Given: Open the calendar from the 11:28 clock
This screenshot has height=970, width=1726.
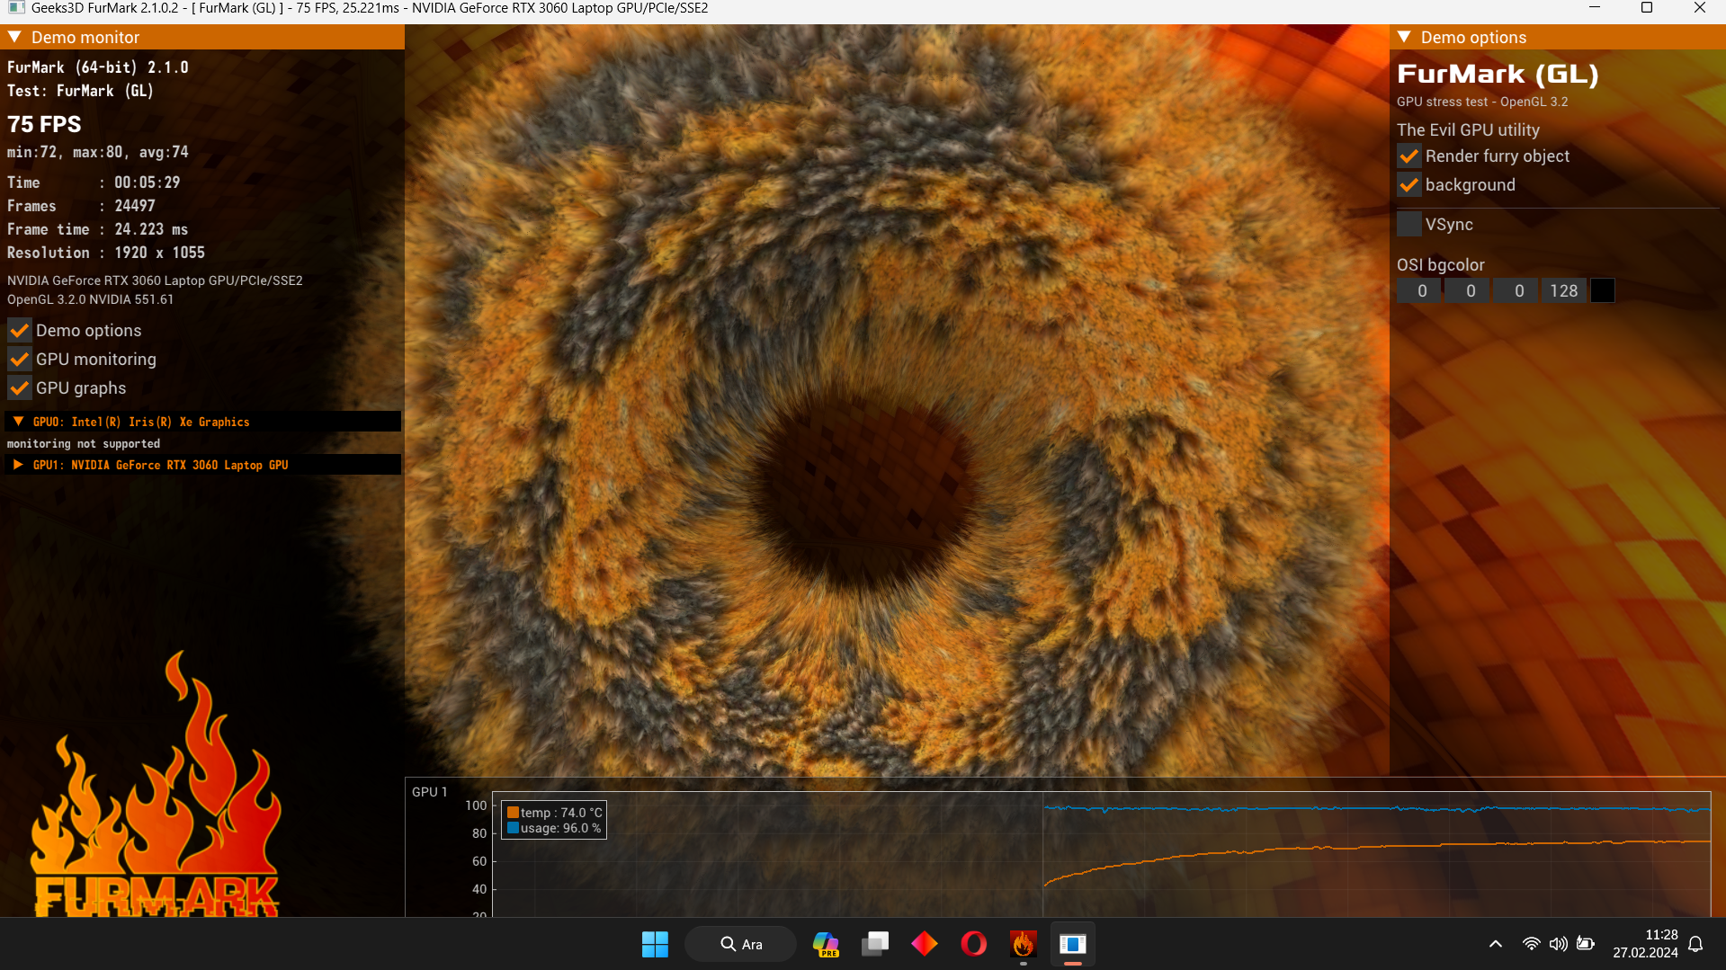Looking at the screenshot, I should point(1645,944).
